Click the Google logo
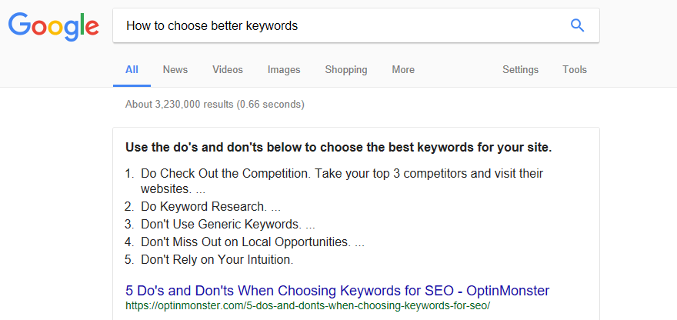Screen dimensions: 677x320 (54, 27)
